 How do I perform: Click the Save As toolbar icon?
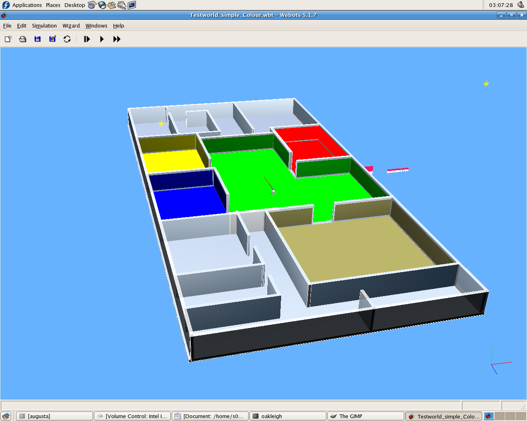point(52,39)
